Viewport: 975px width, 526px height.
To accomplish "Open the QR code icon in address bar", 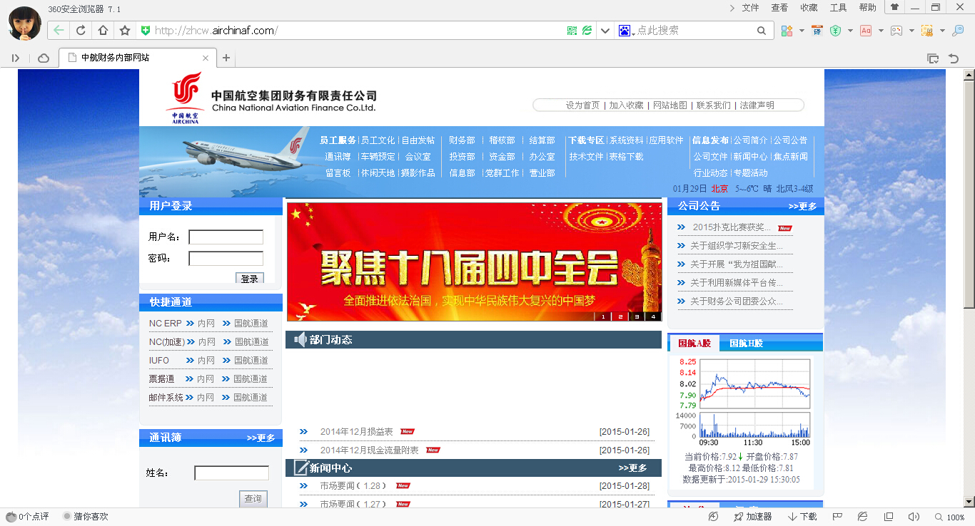I will pyautogui.click(x=572, y=31).
